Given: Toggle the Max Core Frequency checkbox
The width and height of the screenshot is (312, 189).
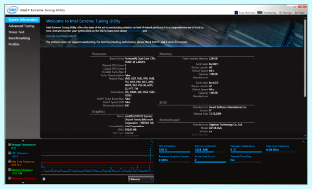Looking at the screenshot, I should point(9,161).
